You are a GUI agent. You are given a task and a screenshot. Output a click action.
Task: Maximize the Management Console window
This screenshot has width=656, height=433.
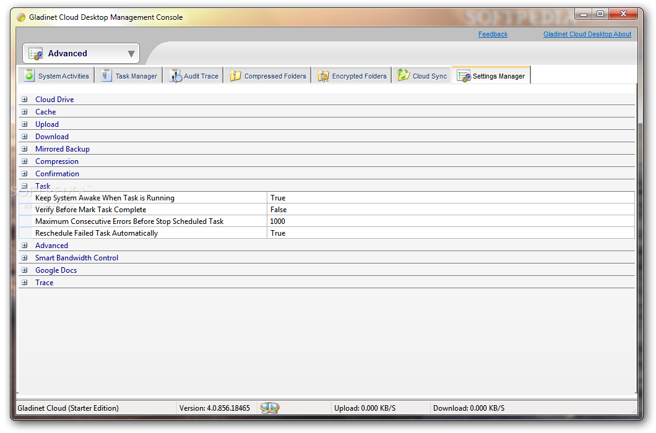600,14
